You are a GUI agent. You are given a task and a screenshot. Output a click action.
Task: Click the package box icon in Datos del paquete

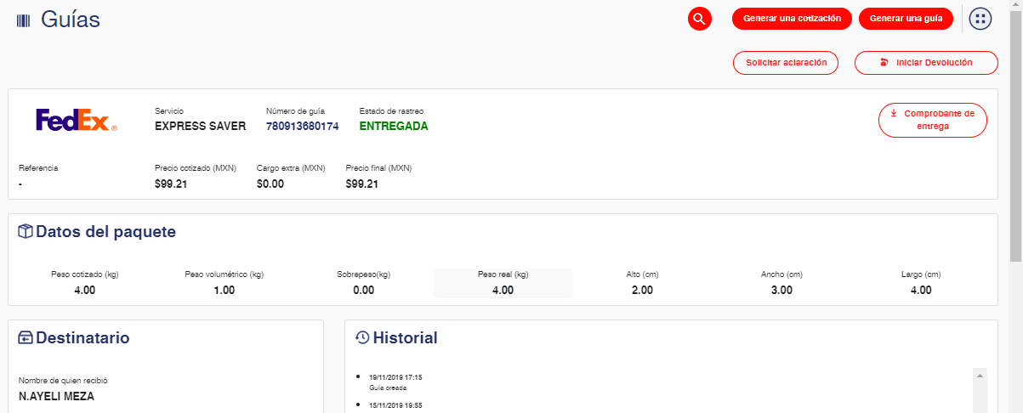coord(26,232)
